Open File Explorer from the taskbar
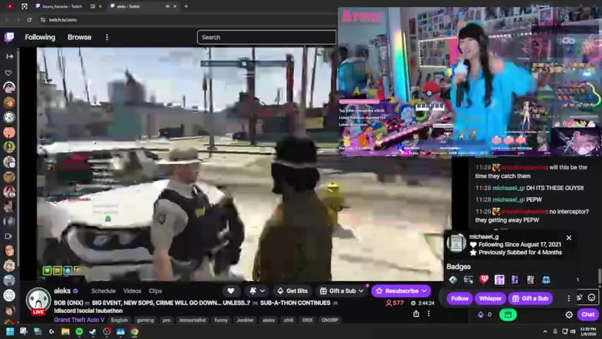 point(65,332)
